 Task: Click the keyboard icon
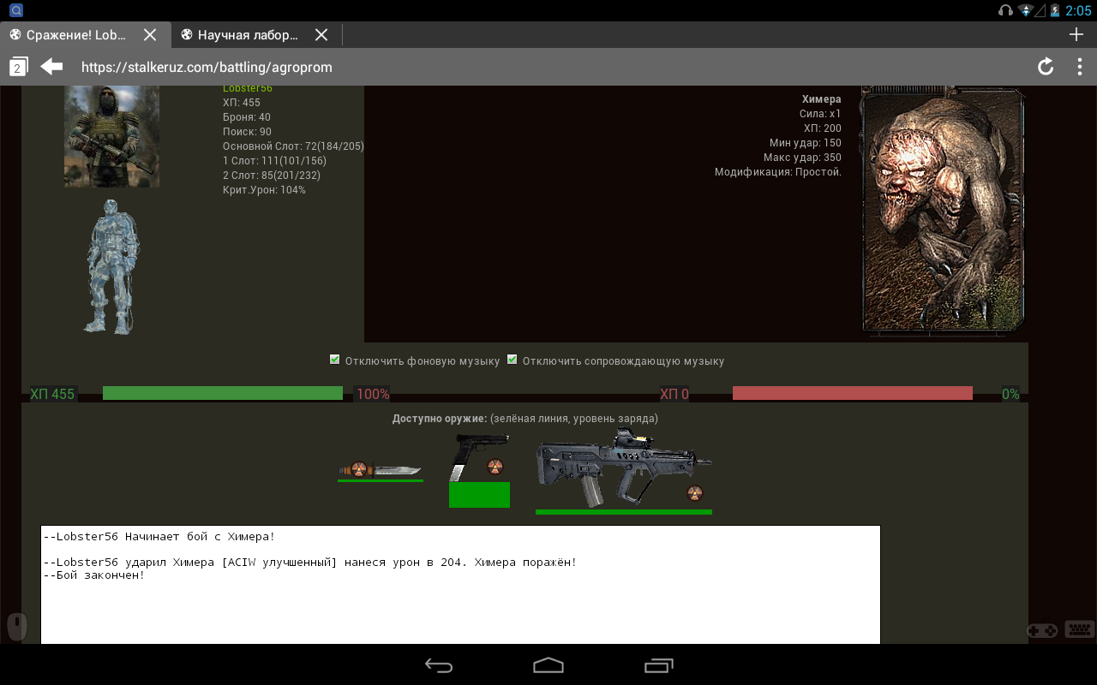click(1080, 629)
